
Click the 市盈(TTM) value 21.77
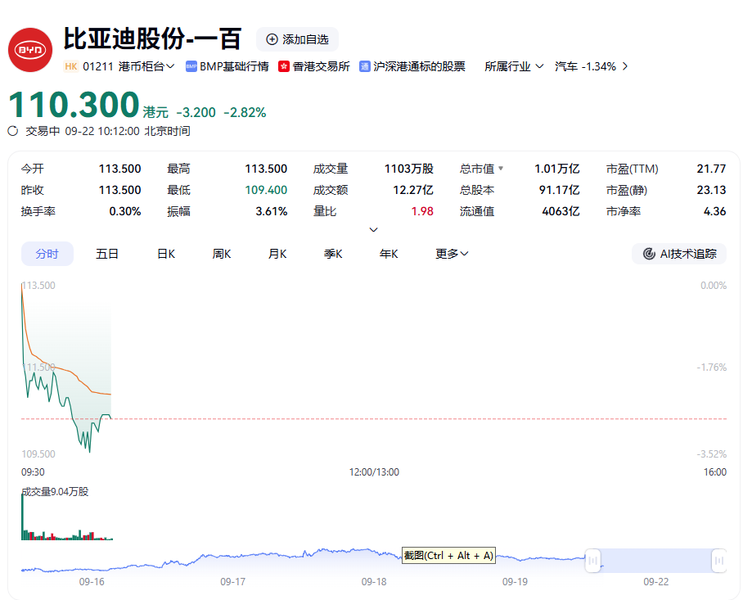tap(711, 169)
